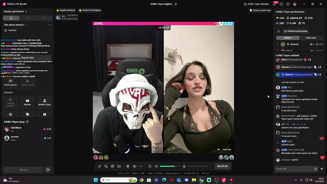Click the taskbar Ara search box
This screenshot has width=327, height=184.
pyautogui.click(x=119, y=180)
